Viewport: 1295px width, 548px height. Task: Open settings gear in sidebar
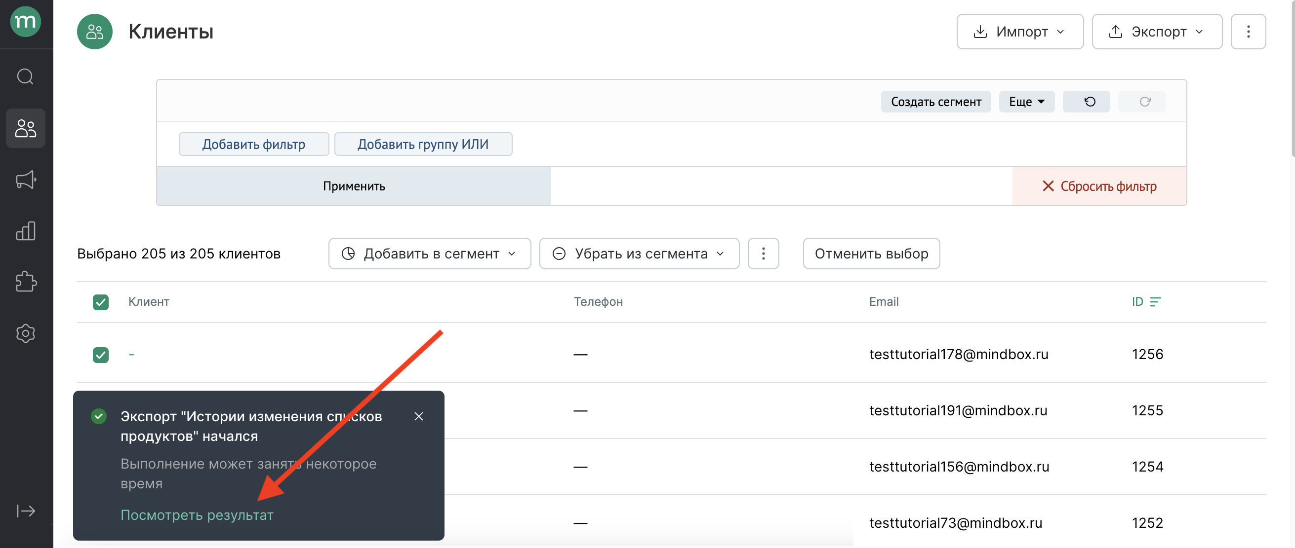click(x=26, y=333)
